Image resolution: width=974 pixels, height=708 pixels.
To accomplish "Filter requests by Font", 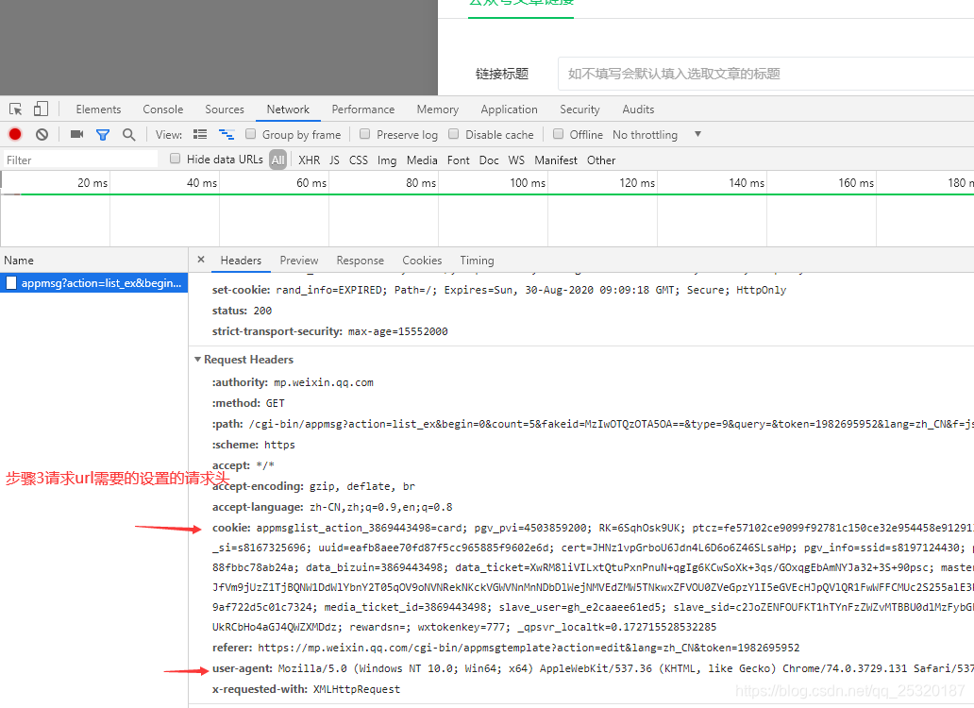I will point(459,160).
